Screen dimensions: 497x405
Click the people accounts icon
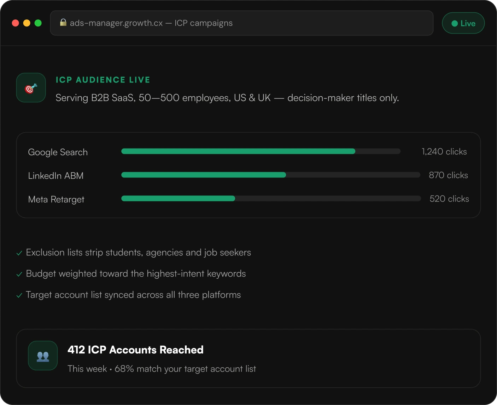(x=43, y=356)
